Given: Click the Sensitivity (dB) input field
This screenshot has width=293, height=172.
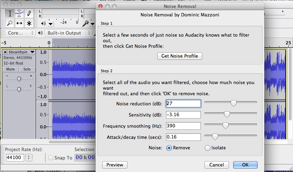Looking at the screenshot, I should 183,115.
